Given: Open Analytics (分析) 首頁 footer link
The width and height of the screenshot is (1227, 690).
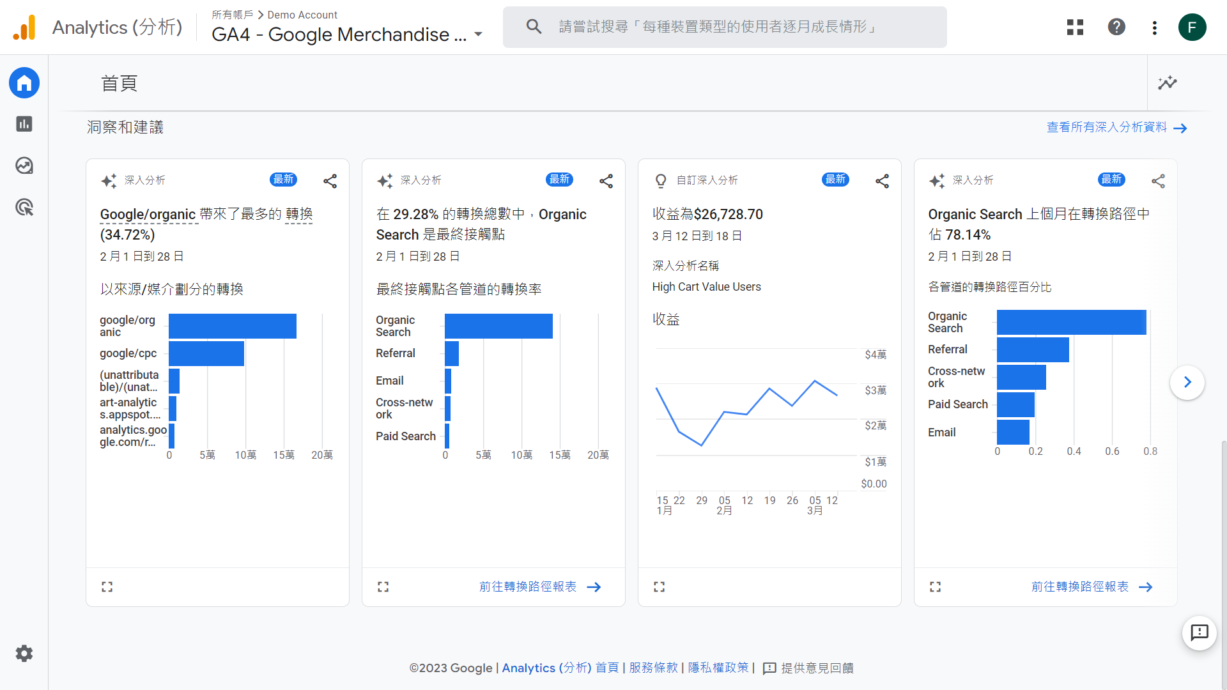Looking at the screenshot, I should click(x=560, y=668).
